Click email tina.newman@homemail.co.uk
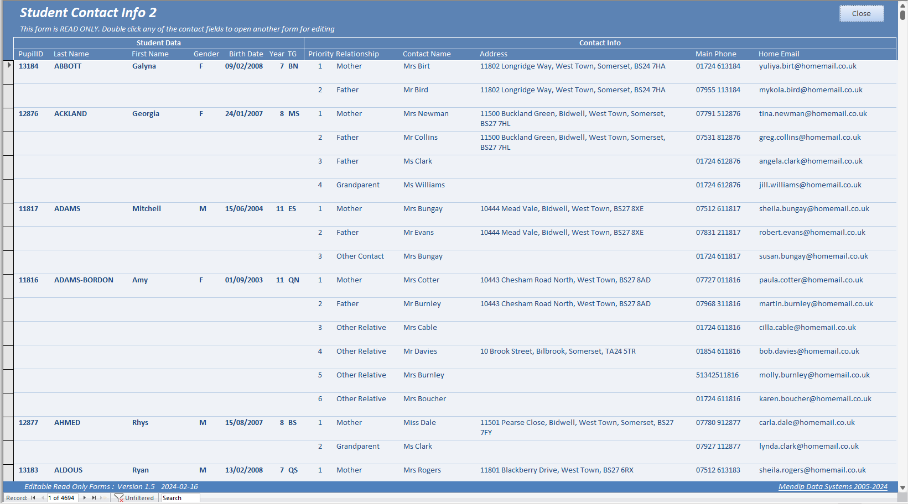Screen dimensions: 908x504 point(813,114)
